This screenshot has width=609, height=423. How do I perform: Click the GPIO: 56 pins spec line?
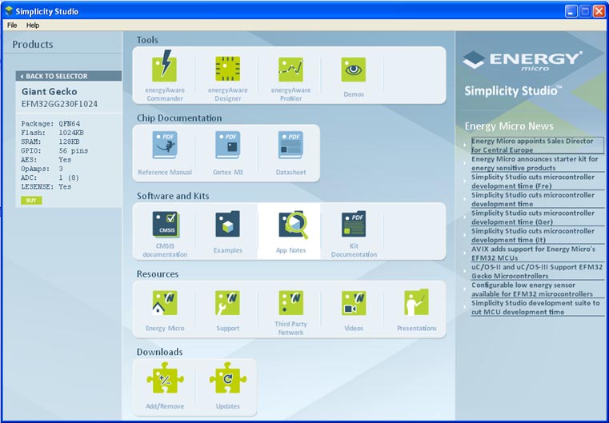54,150
